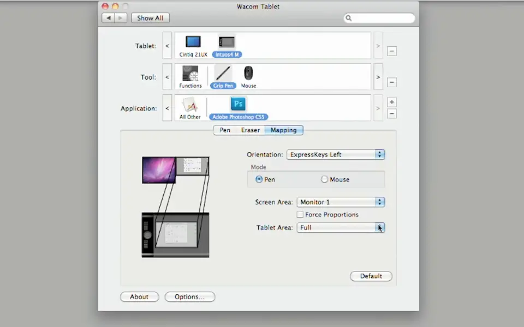Viewport: 524px width, 327px height.
Task: Choose the Functions tool icon
Action: pyautogui.click(x=190, y=73)
